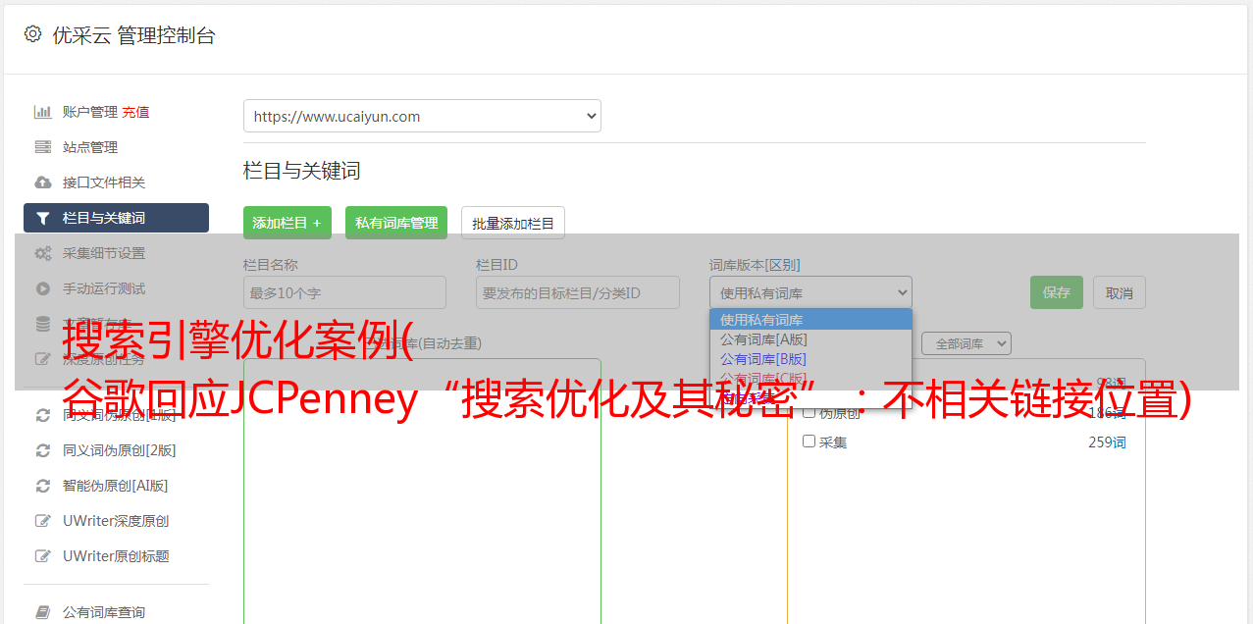This screenshot has width=1253, height=624.
Task: Click the 优采云 管理控制台 title
Action: click(133, 35)
